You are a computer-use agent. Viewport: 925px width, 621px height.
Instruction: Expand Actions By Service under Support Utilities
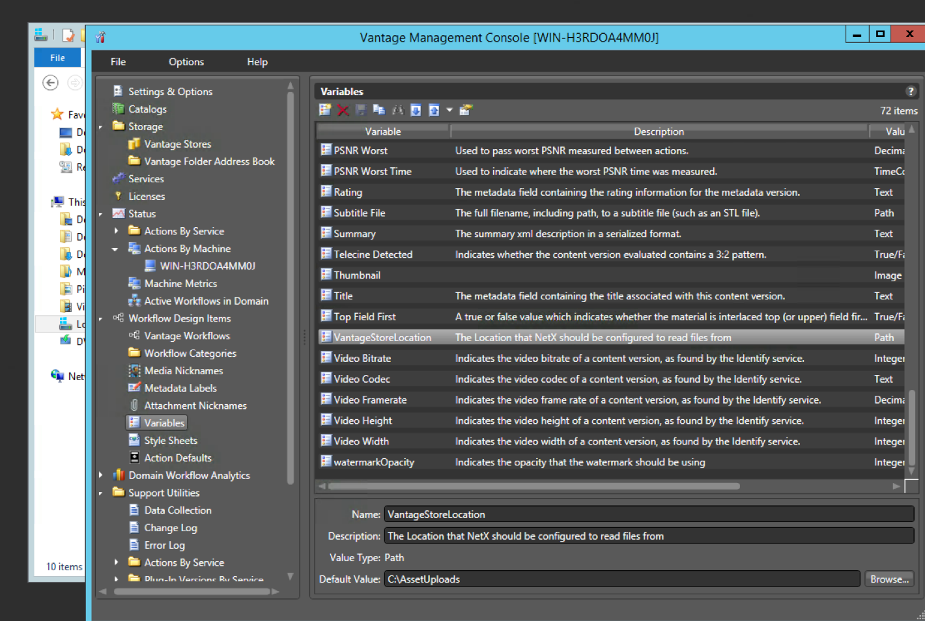click(x=116, y=562)
